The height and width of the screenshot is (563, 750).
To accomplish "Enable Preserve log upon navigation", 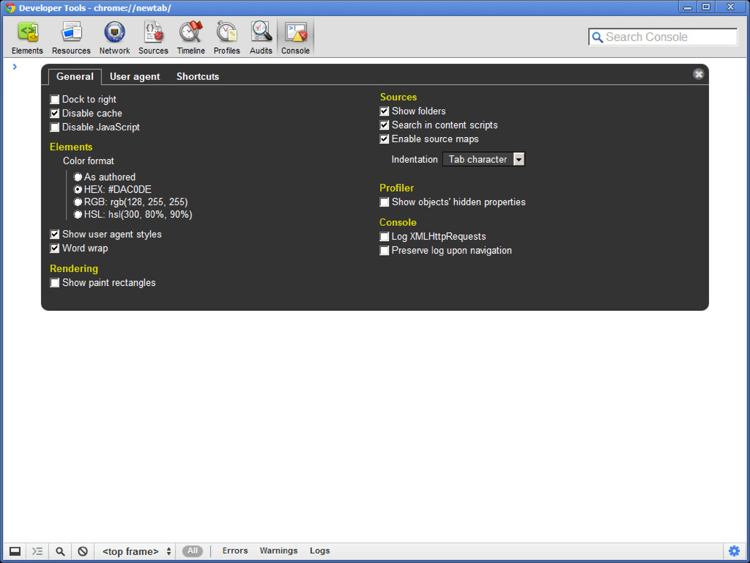I will [384, 251].
